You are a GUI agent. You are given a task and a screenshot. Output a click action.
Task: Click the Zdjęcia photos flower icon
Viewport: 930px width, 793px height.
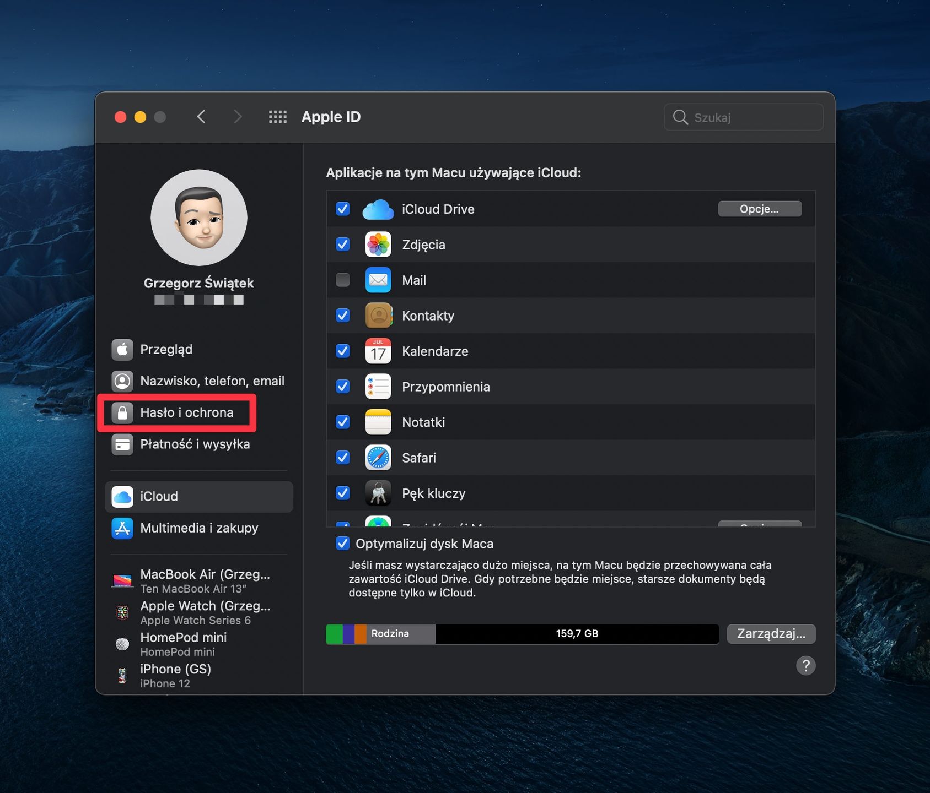pos(378,245)
